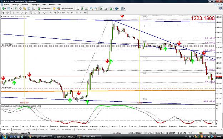This screenshot has height=139, width=223.
Task: Toggle chart shift icon
Action: coord(106,9)
